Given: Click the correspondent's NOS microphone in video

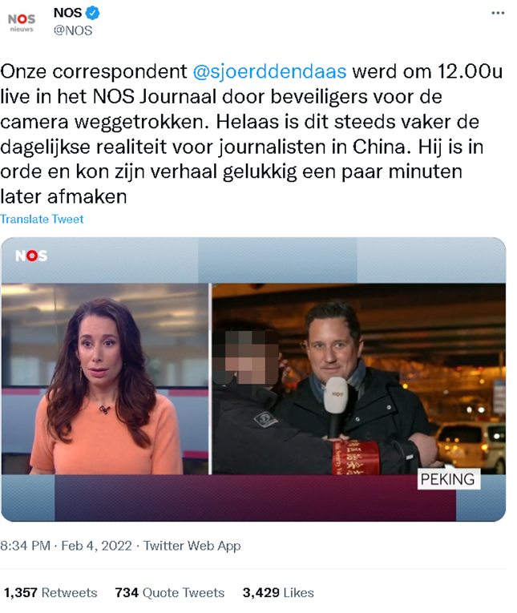Looking at the screenshot, I should click(337, 406).
